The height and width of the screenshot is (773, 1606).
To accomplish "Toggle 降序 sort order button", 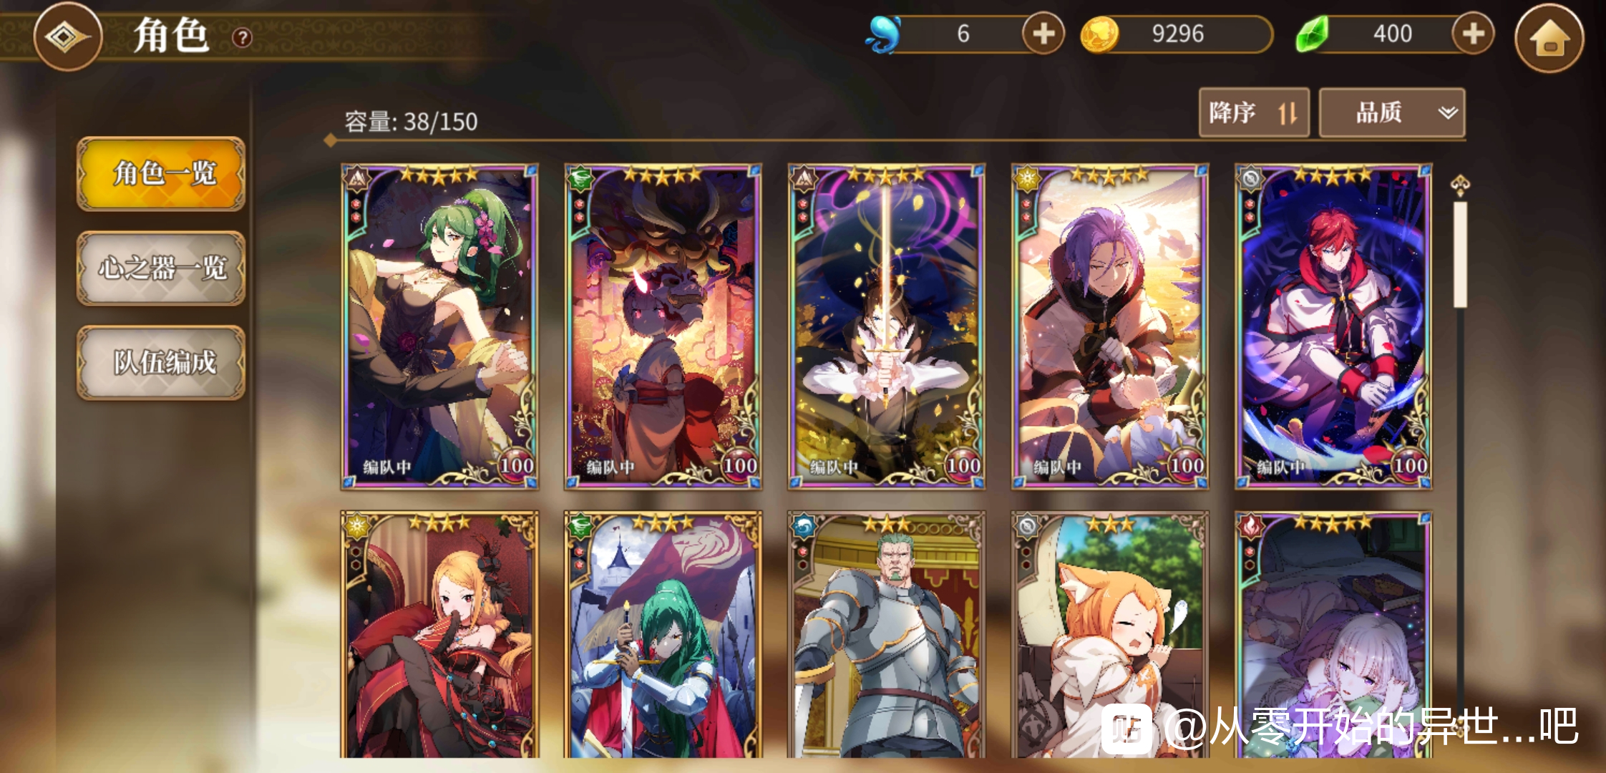I will pyautogui.click(x=1254, y=112).
